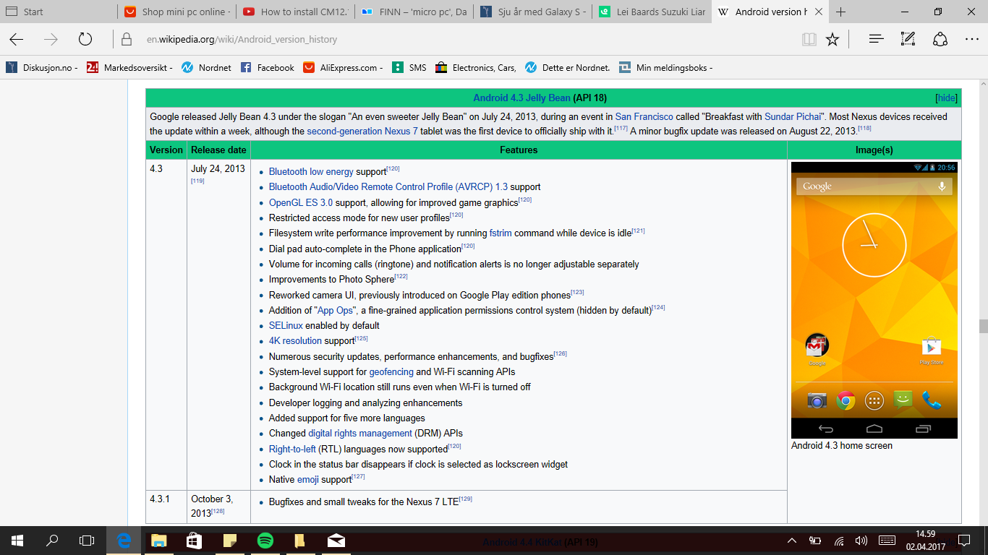Open the Hub (favorites, history) icon
The image size is (988, 555).
point(877,40)
